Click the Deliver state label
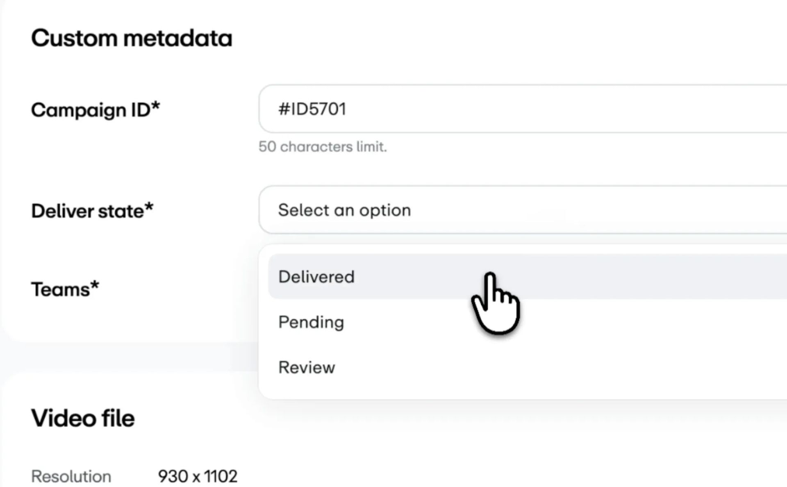Screen dimensions: 787x487 [x=92, y=211]
